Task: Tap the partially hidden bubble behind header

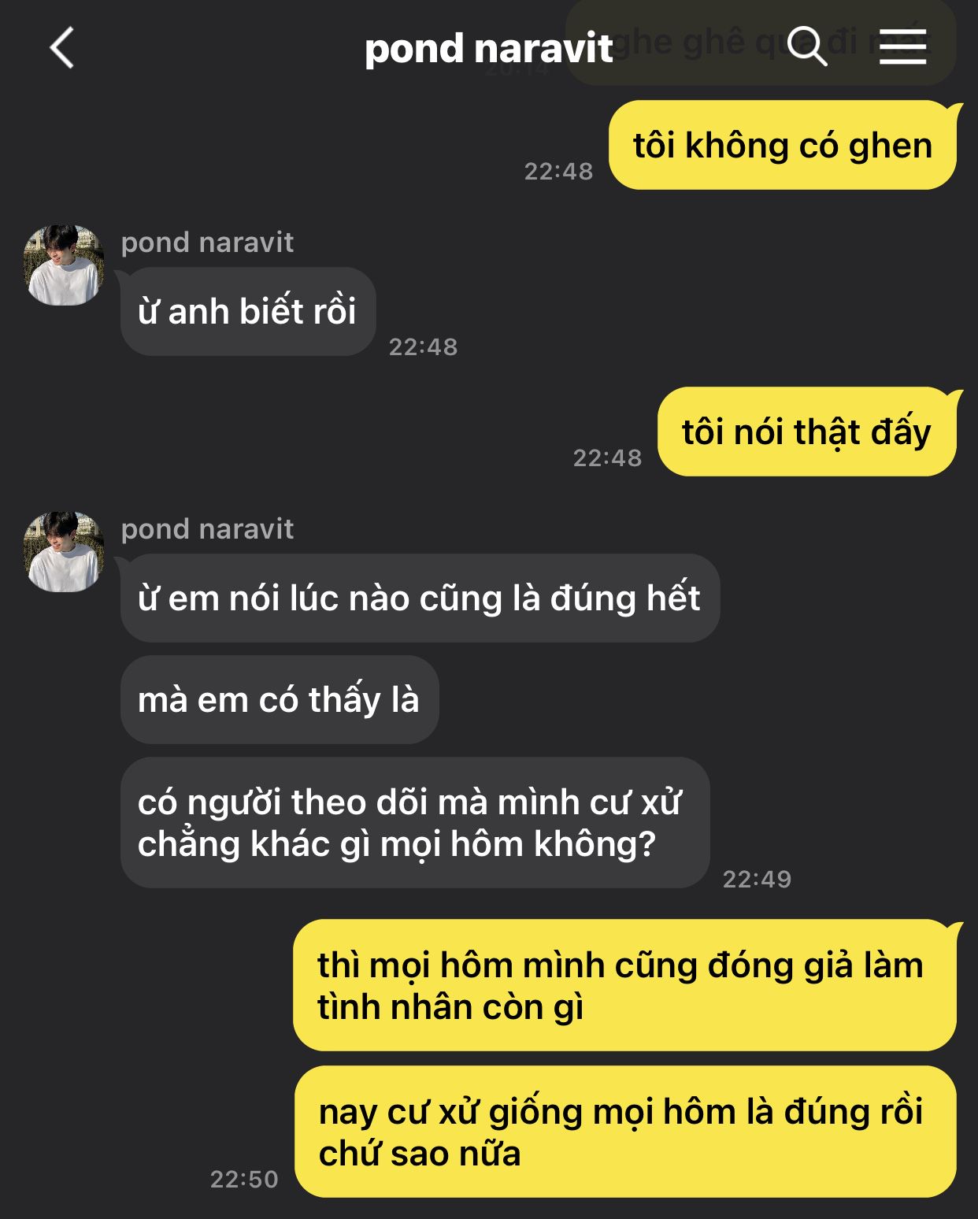Action: click(761, 43)
